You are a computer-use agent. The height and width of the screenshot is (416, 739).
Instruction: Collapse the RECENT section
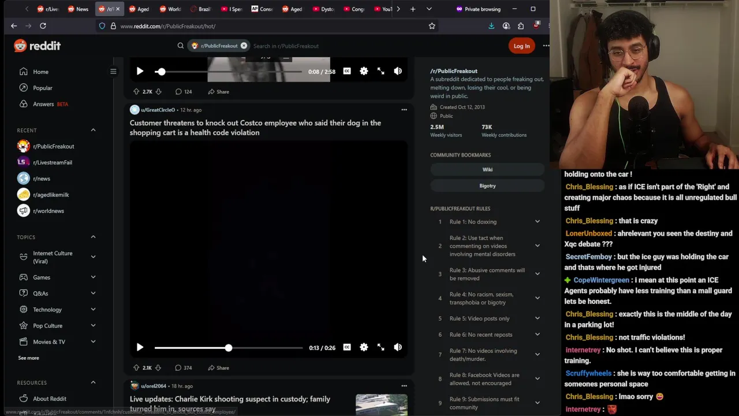[x=93, y=130]
